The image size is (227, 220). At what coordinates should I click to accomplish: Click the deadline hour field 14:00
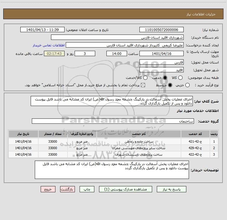pos(117,53)
